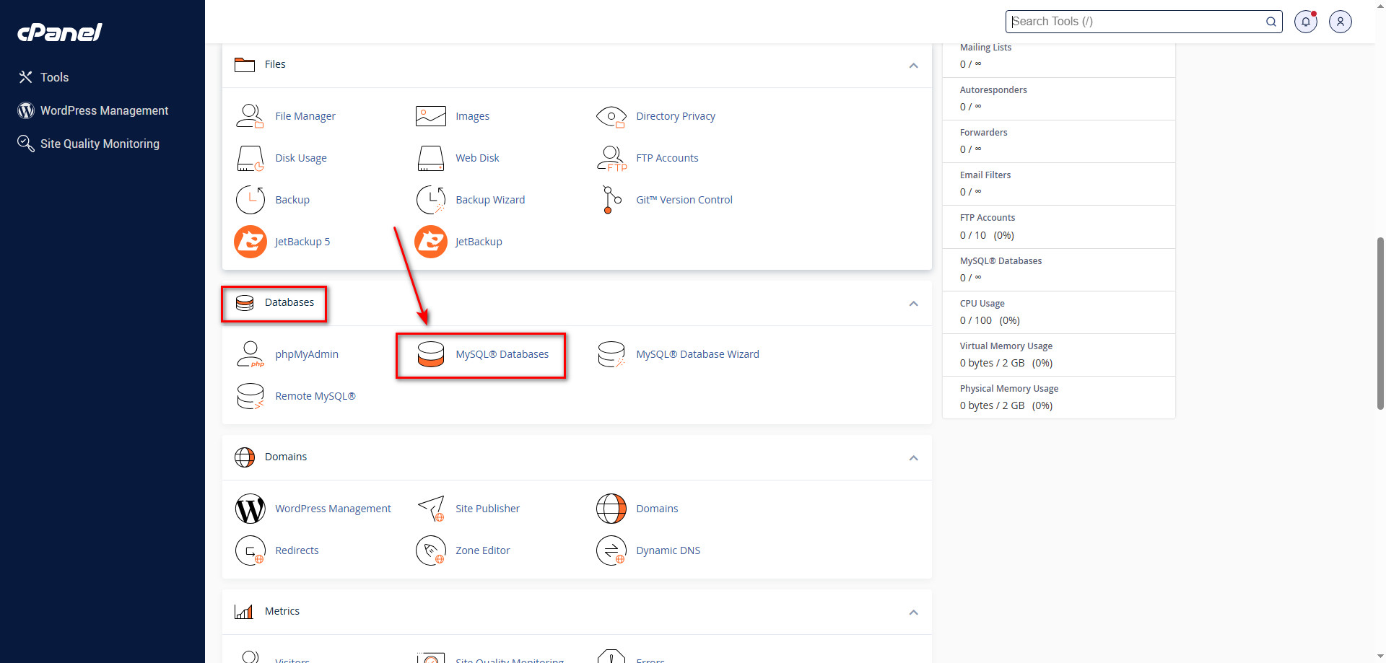Click the Directory Privacy eye icon

(x=611, y=116)
